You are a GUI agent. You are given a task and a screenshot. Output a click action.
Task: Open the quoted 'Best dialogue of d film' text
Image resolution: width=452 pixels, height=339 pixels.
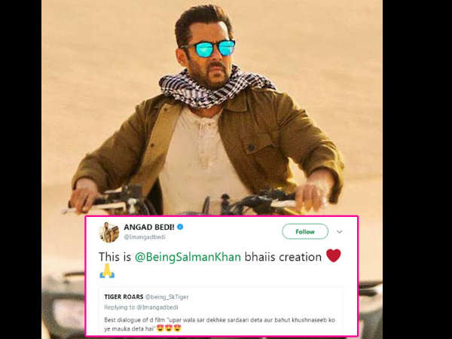click(x=219, y=324)
